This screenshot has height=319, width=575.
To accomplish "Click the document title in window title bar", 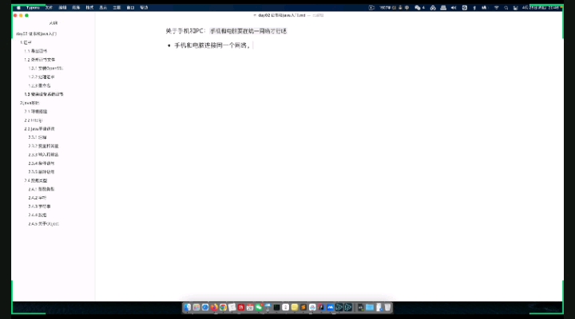I will pos(282,15).
